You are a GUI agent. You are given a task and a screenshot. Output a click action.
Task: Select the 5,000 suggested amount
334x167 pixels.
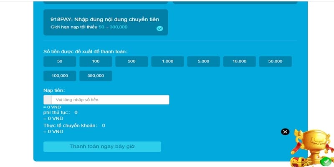click(203, 61)
